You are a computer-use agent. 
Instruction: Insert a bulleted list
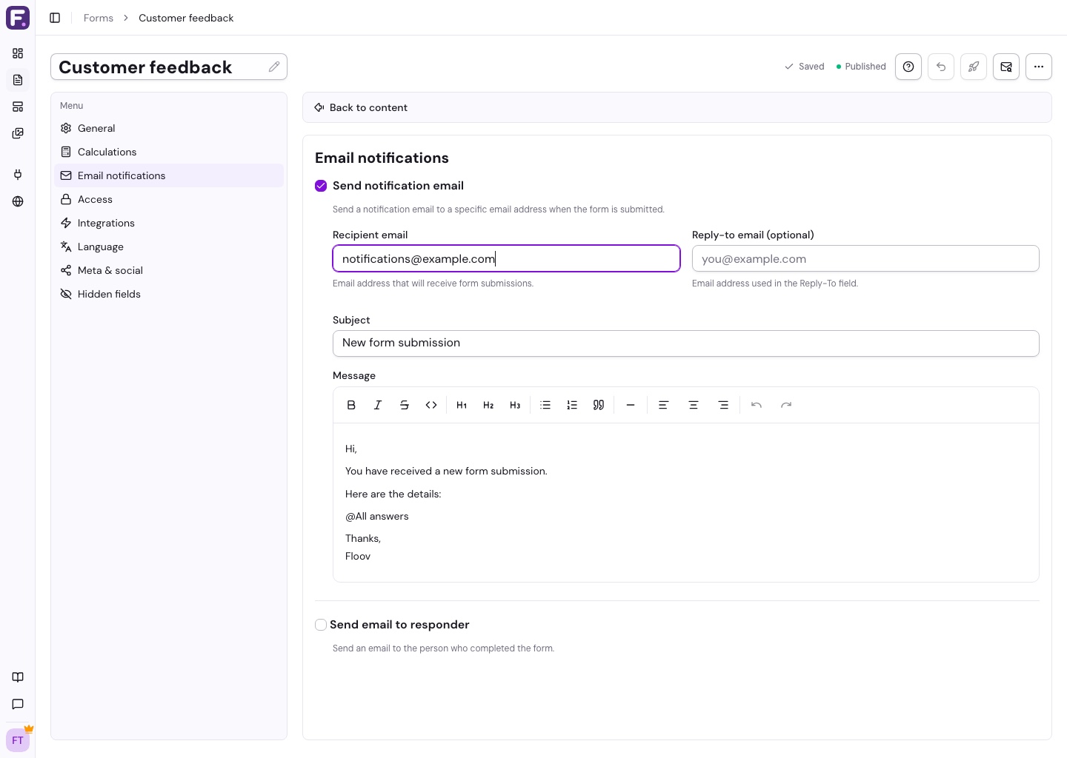[x=545, y=405]
